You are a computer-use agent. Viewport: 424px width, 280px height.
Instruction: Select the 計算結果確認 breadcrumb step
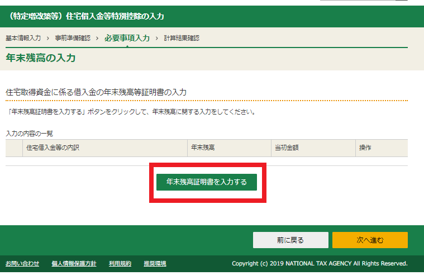click(x=182, y=38)
